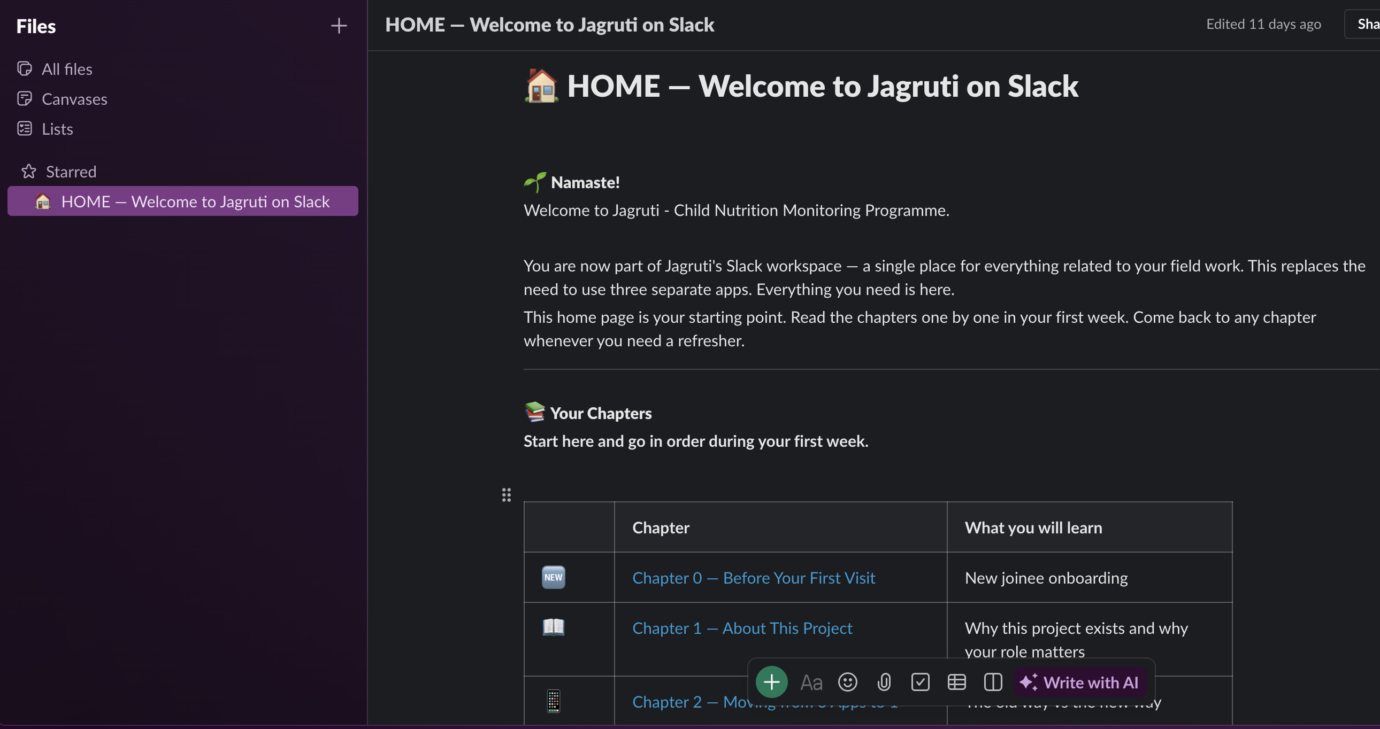1380x729 pixels.
Task: Click the paperclip attach file icon
Action: tap(884, 682)
